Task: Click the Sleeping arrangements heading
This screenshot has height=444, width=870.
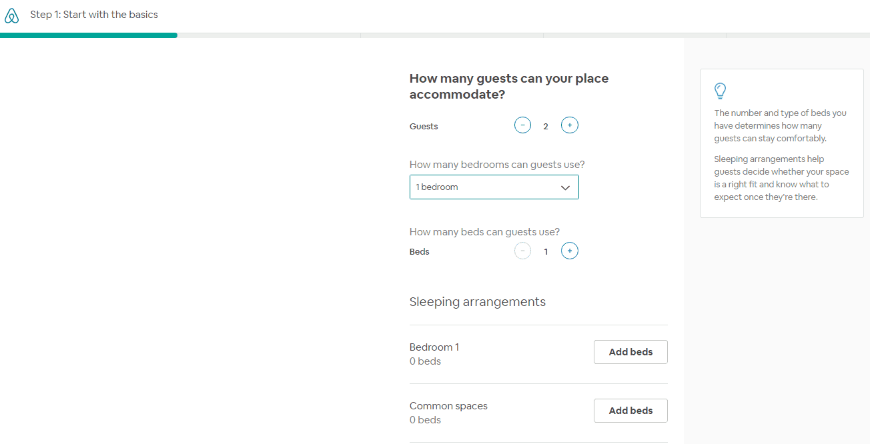Action: [477, 302]
